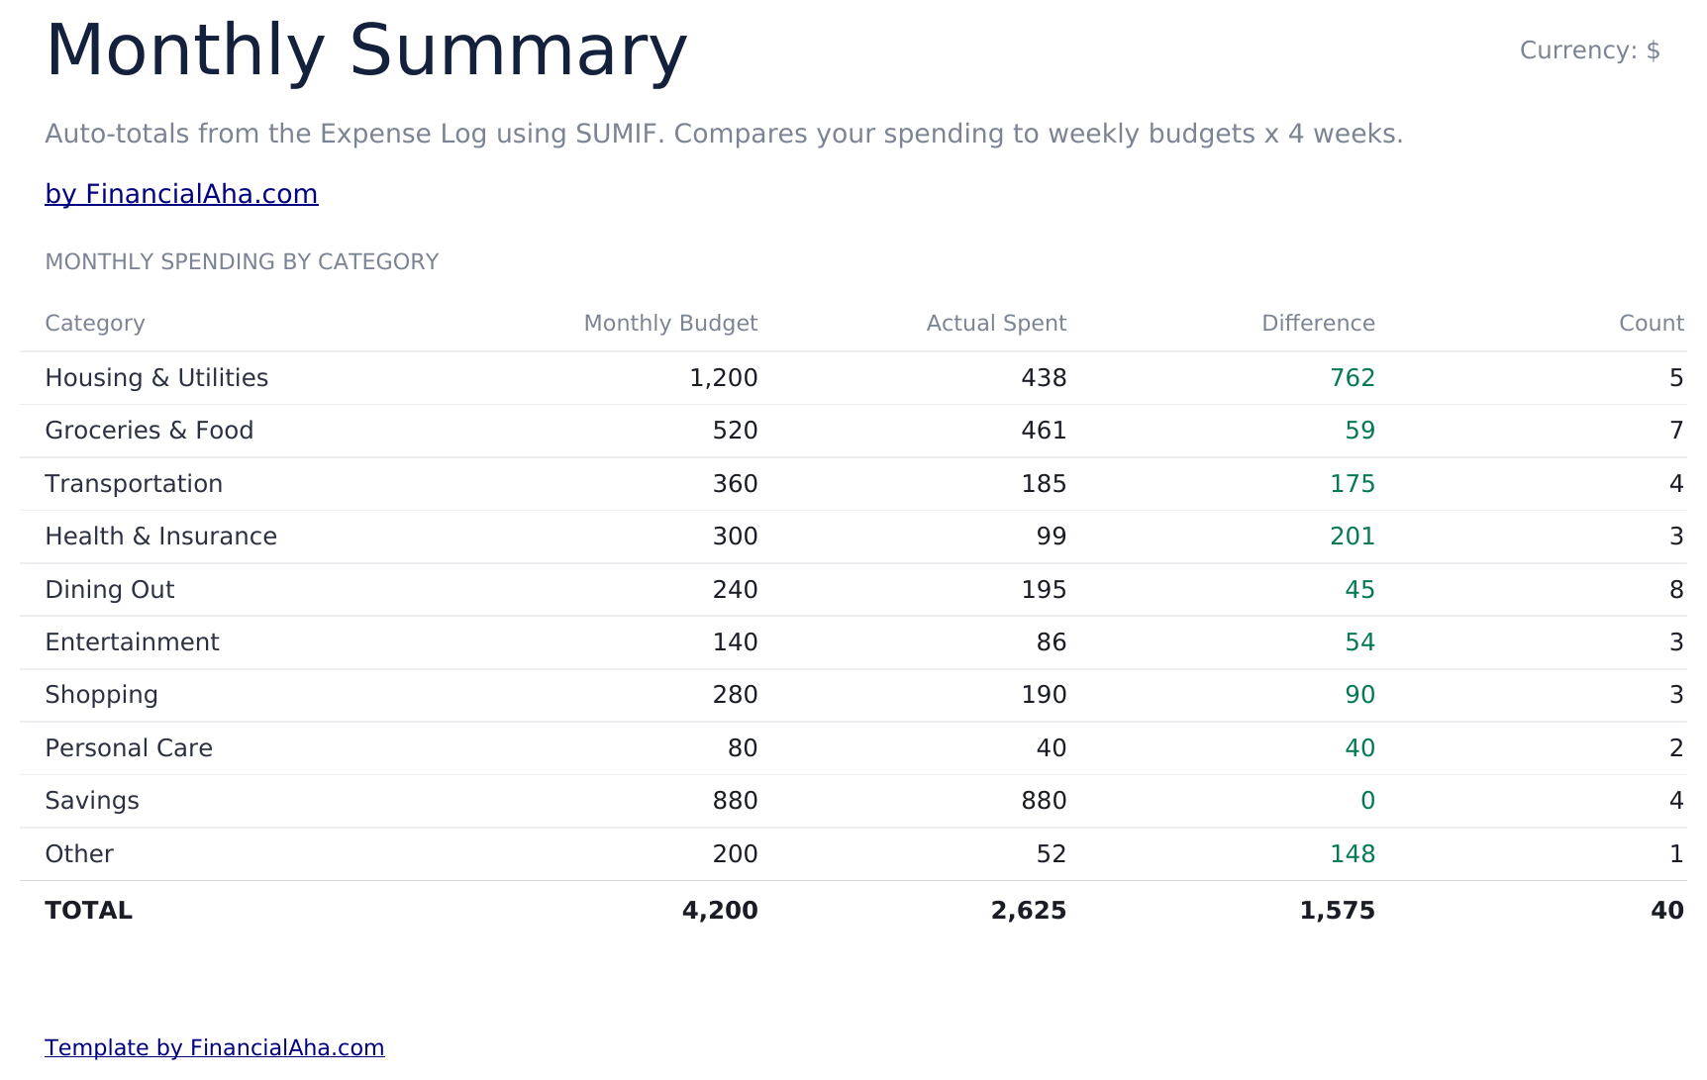Click Other count value 1

pos(1676,854)
